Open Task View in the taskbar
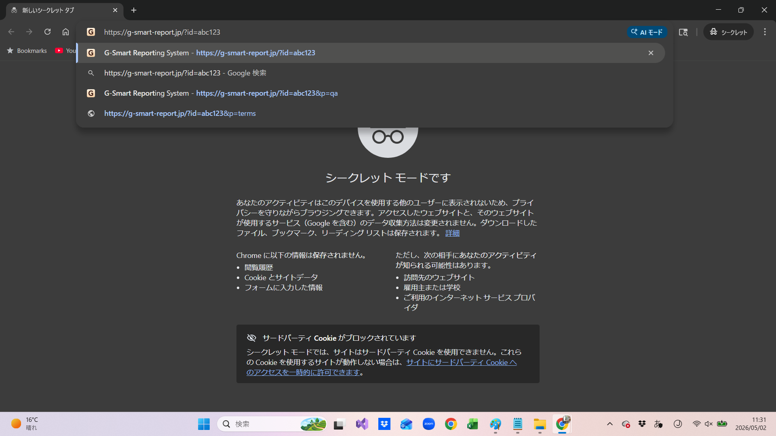 (339, 424)
